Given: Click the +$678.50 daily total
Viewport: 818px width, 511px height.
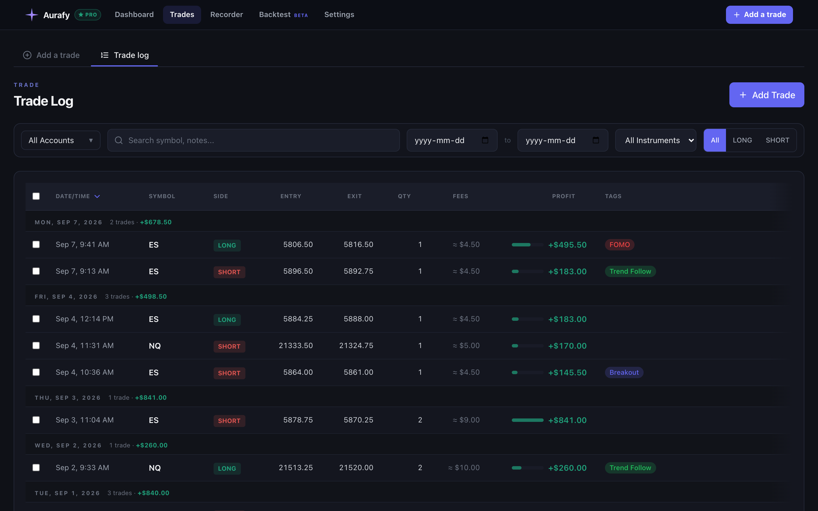Looking at the screenshot, I should (x=156, y=222).
